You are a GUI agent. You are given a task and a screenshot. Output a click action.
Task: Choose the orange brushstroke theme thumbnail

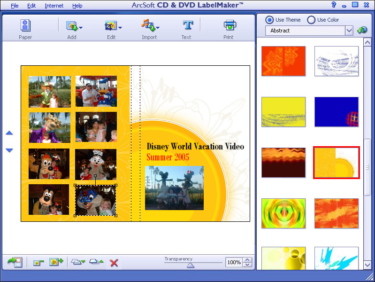[x=337, y=213]
